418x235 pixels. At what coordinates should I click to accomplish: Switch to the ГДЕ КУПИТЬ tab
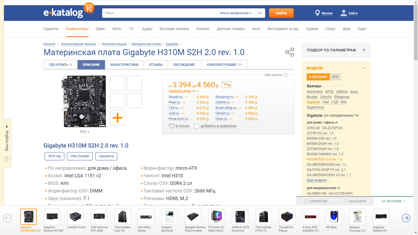(x=61, y=65)
